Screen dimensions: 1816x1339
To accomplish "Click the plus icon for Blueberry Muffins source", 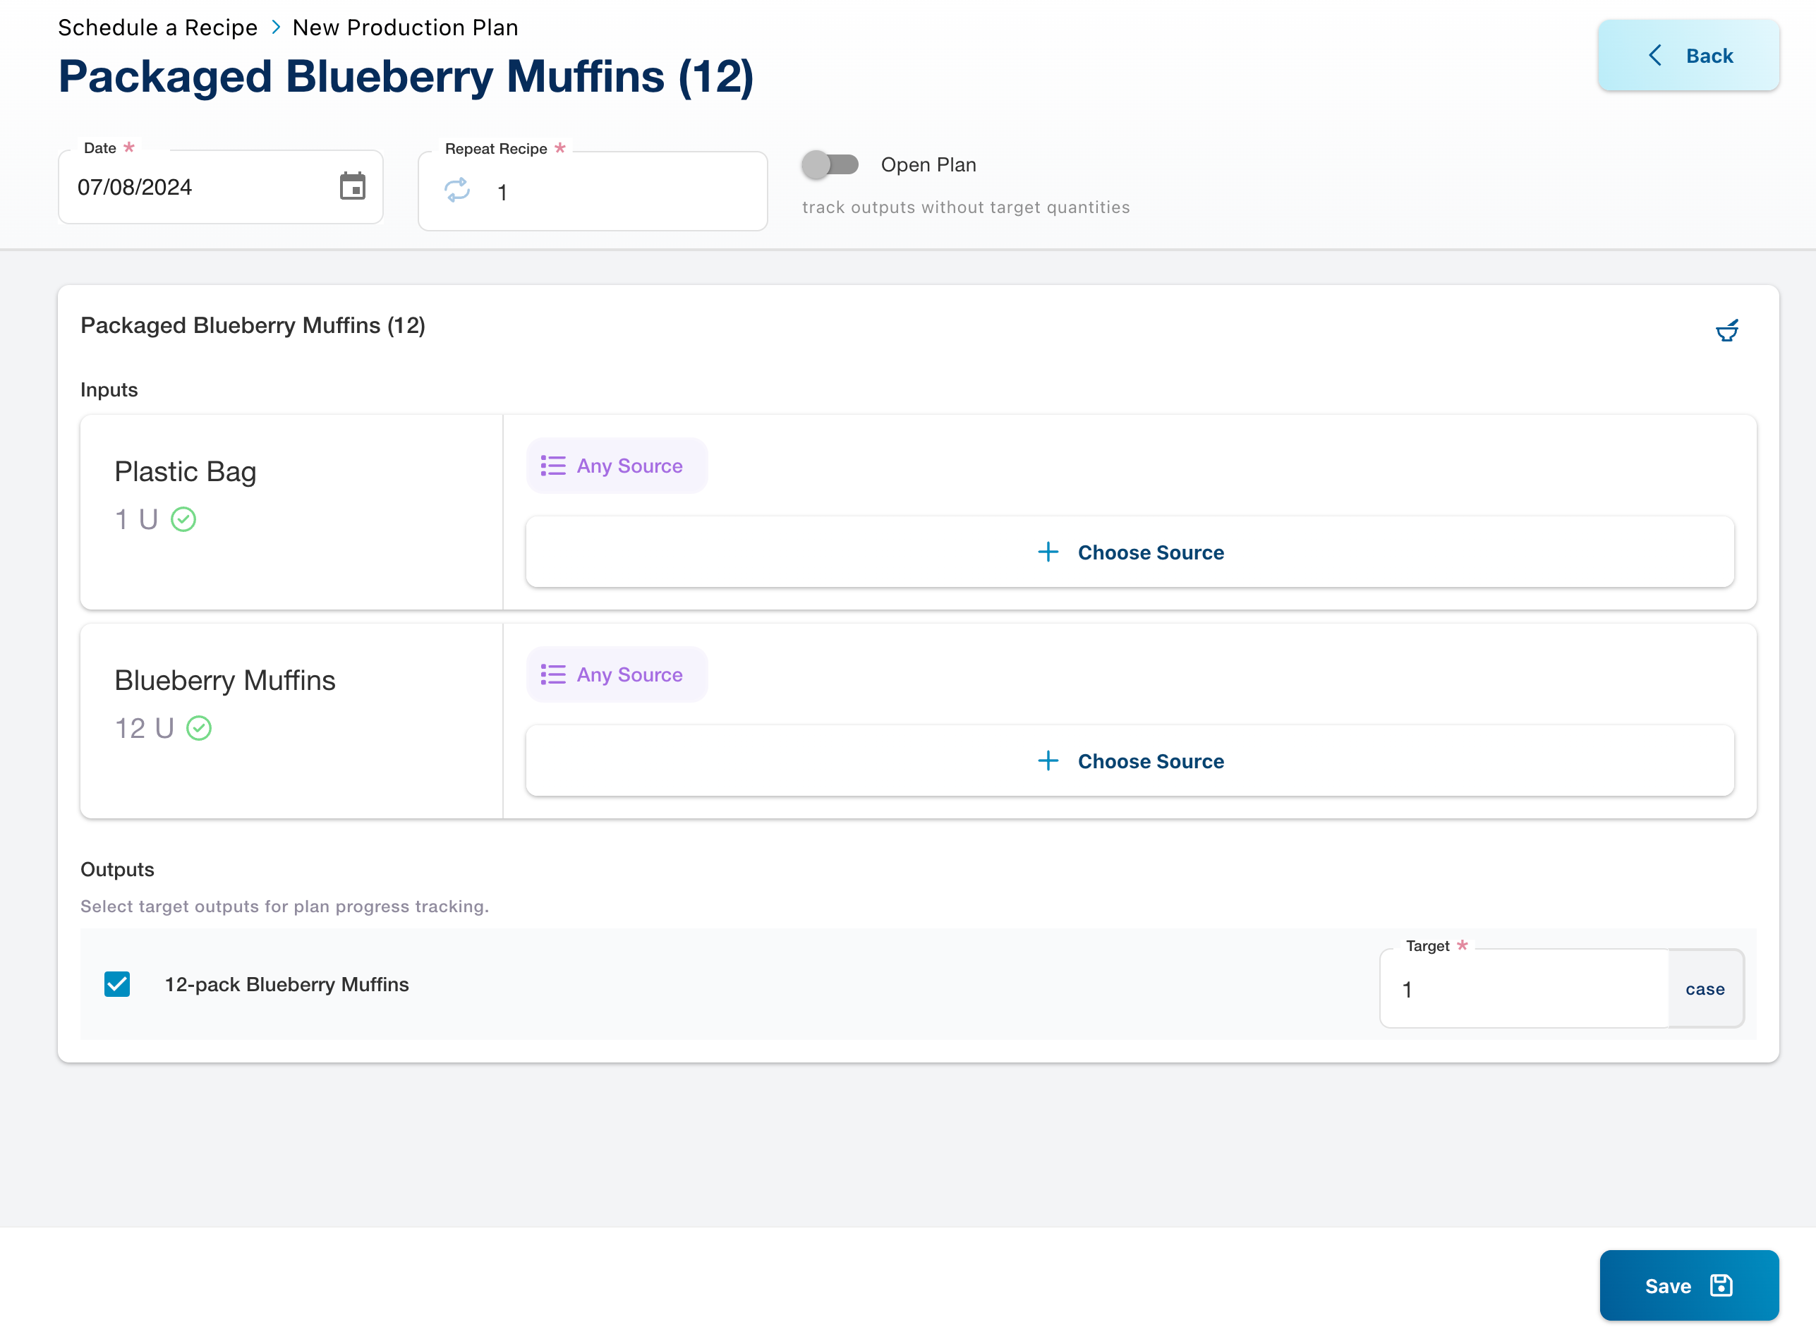I will [x=1048, y=761].
